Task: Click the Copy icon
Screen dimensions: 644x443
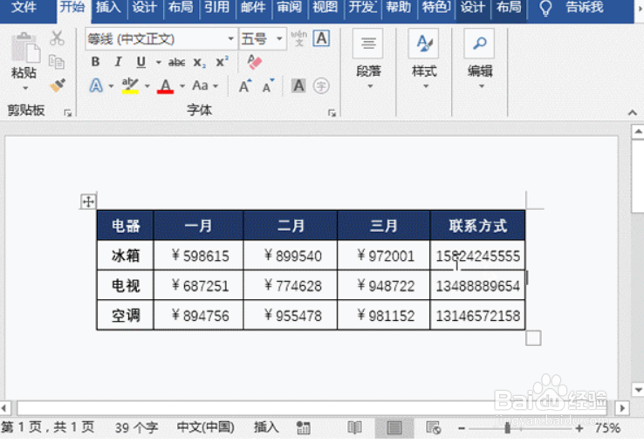Action: coord(56,62)
